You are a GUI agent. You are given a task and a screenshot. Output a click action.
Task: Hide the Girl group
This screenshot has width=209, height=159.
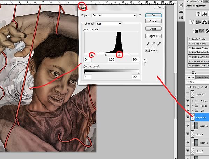(188, 111)
